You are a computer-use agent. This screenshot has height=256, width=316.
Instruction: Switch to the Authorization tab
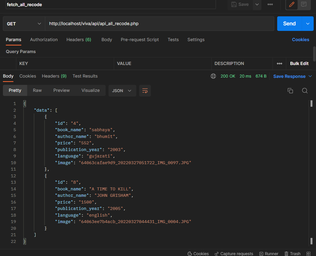[x=44, y=40]
